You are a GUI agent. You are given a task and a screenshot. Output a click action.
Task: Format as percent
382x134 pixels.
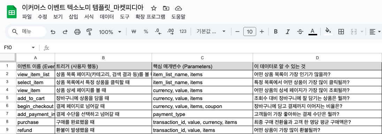(x=146, y=32)
